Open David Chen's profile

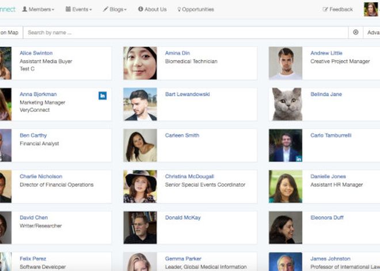click(x=34, y=217)
